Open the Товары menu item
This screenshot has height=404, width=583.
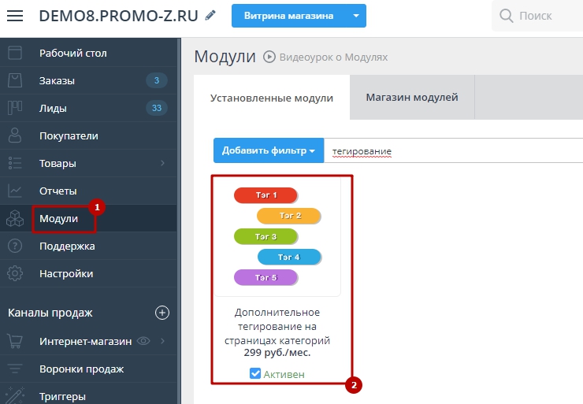[x=58, y=163]
